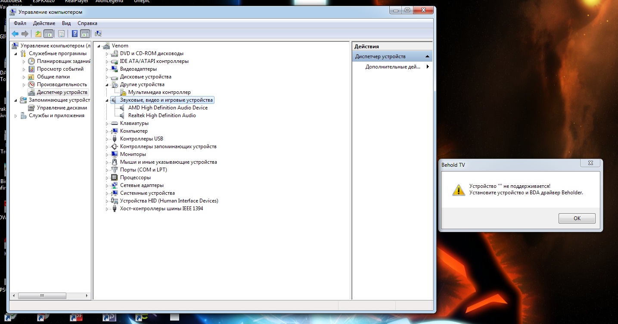
Task: Collapse the Другие устройства node
Action: (108, 84)
